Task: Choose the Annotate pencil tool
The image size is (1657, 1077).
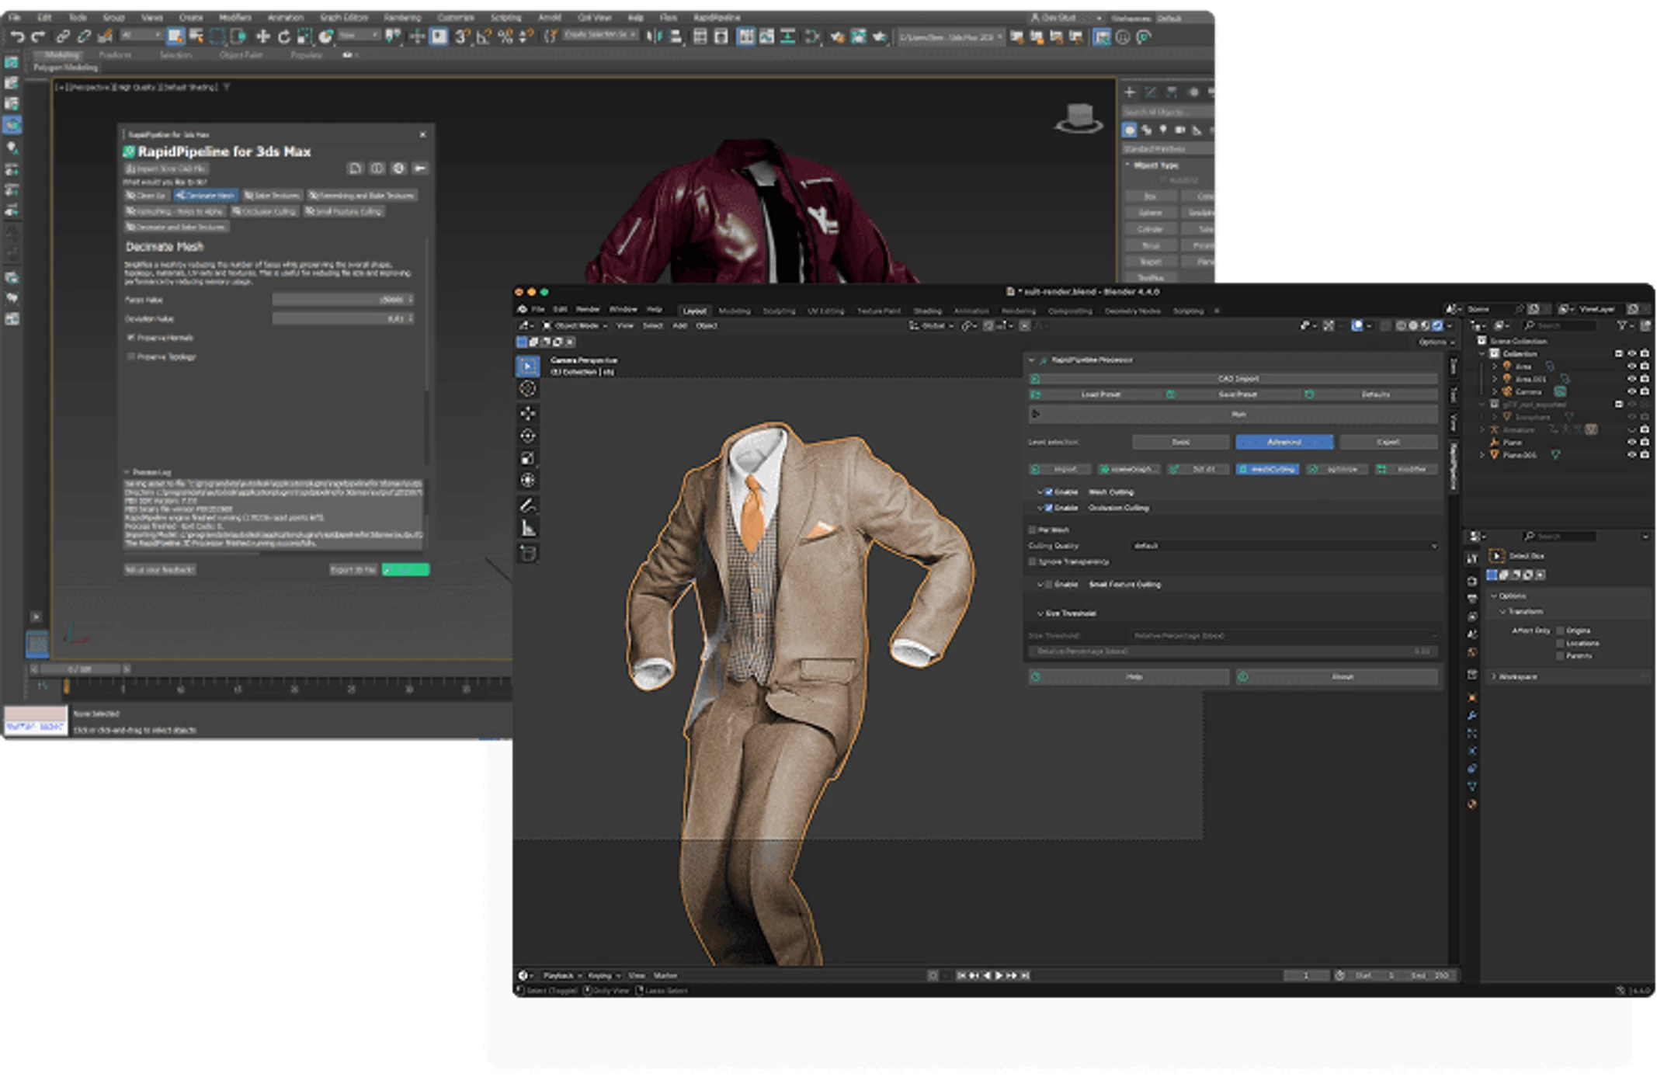Action: (528, 505)
